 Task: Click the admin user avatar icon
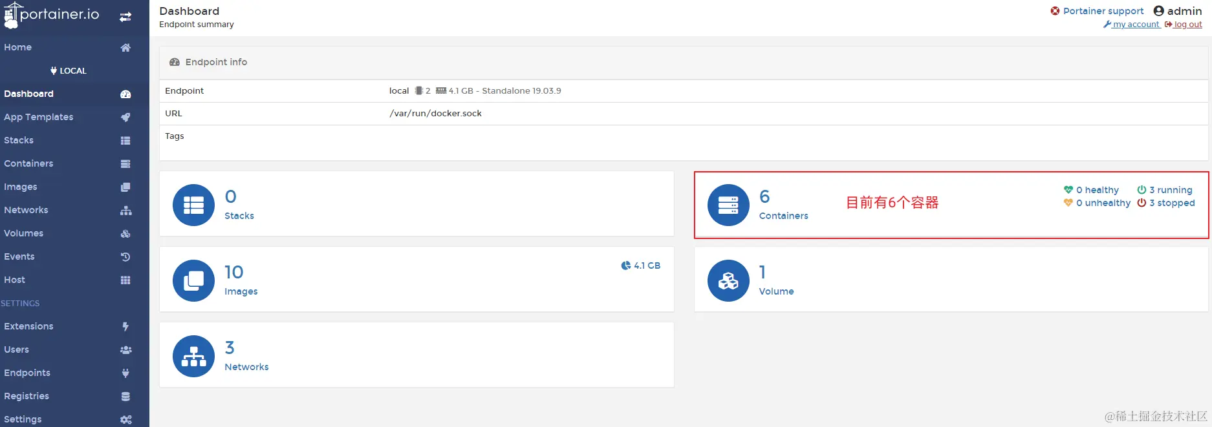[x=1159, y=11]
